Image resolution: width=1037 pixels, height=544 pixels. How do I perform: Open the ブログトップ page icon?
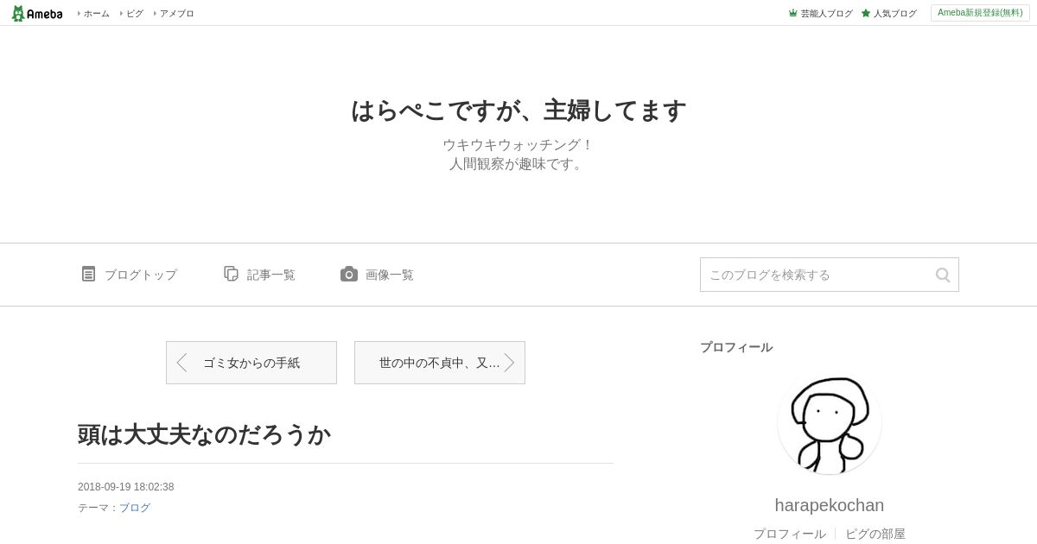coord(88,274)
